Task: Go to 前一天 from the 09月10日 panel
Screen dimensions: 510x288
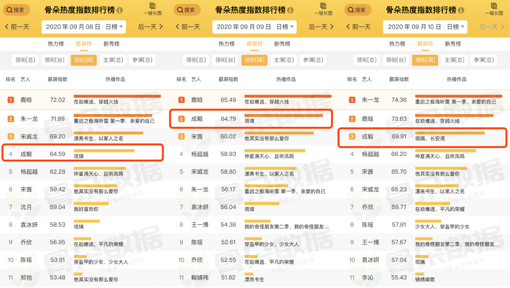Action: tap(359, 26)
